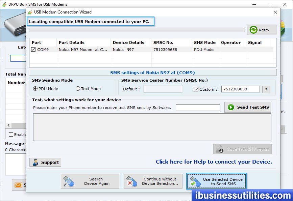Click the test phone number input field
The width and height of the screenshot is (293, 201).
198,107
